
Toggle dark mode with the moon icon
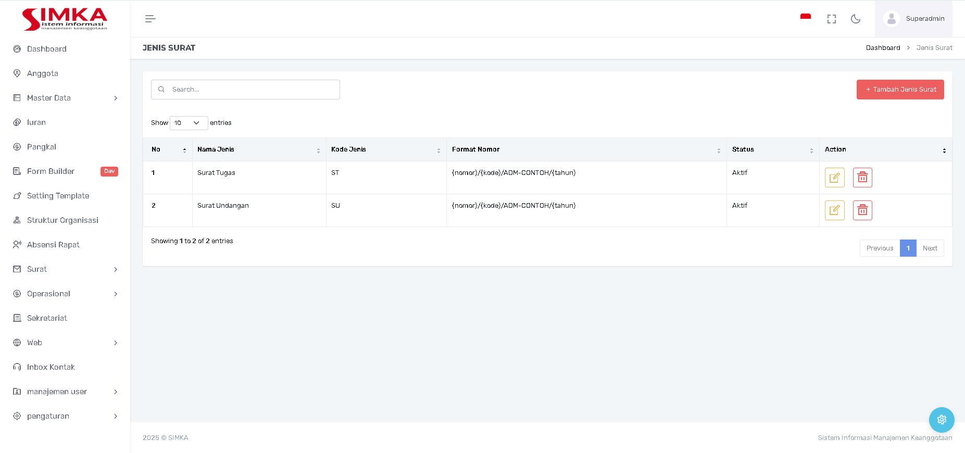(855, 19)
